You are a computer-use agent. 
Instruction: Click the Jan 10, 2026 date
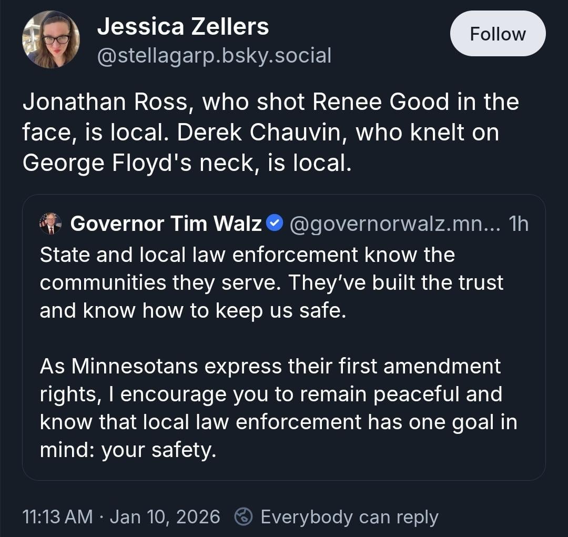(165, 516)
